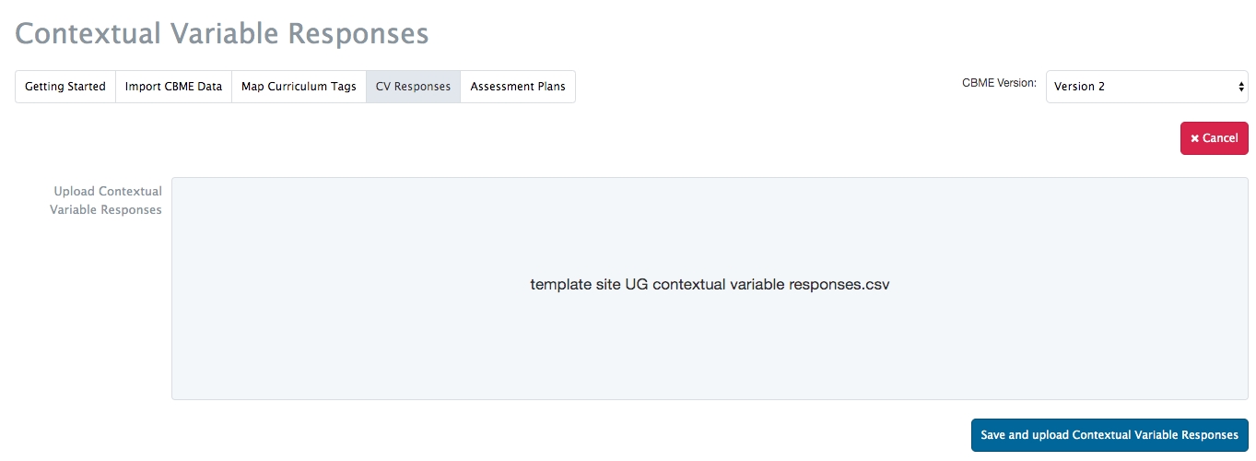The width and height of the screenshot is (1256, 461).
Task: Click Save and upload Contextual Variable Responses
Action: (x=1109, y=435)
